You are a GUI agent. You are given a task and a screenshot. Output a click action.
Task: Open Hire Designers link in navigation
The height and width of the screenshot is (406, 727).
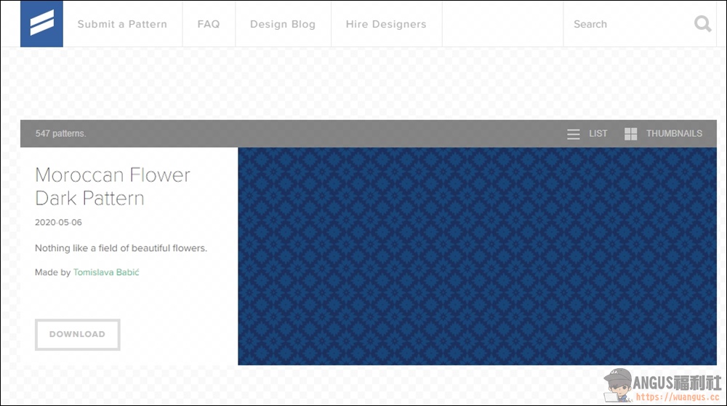pyautogui.click(x=386, y=24)
